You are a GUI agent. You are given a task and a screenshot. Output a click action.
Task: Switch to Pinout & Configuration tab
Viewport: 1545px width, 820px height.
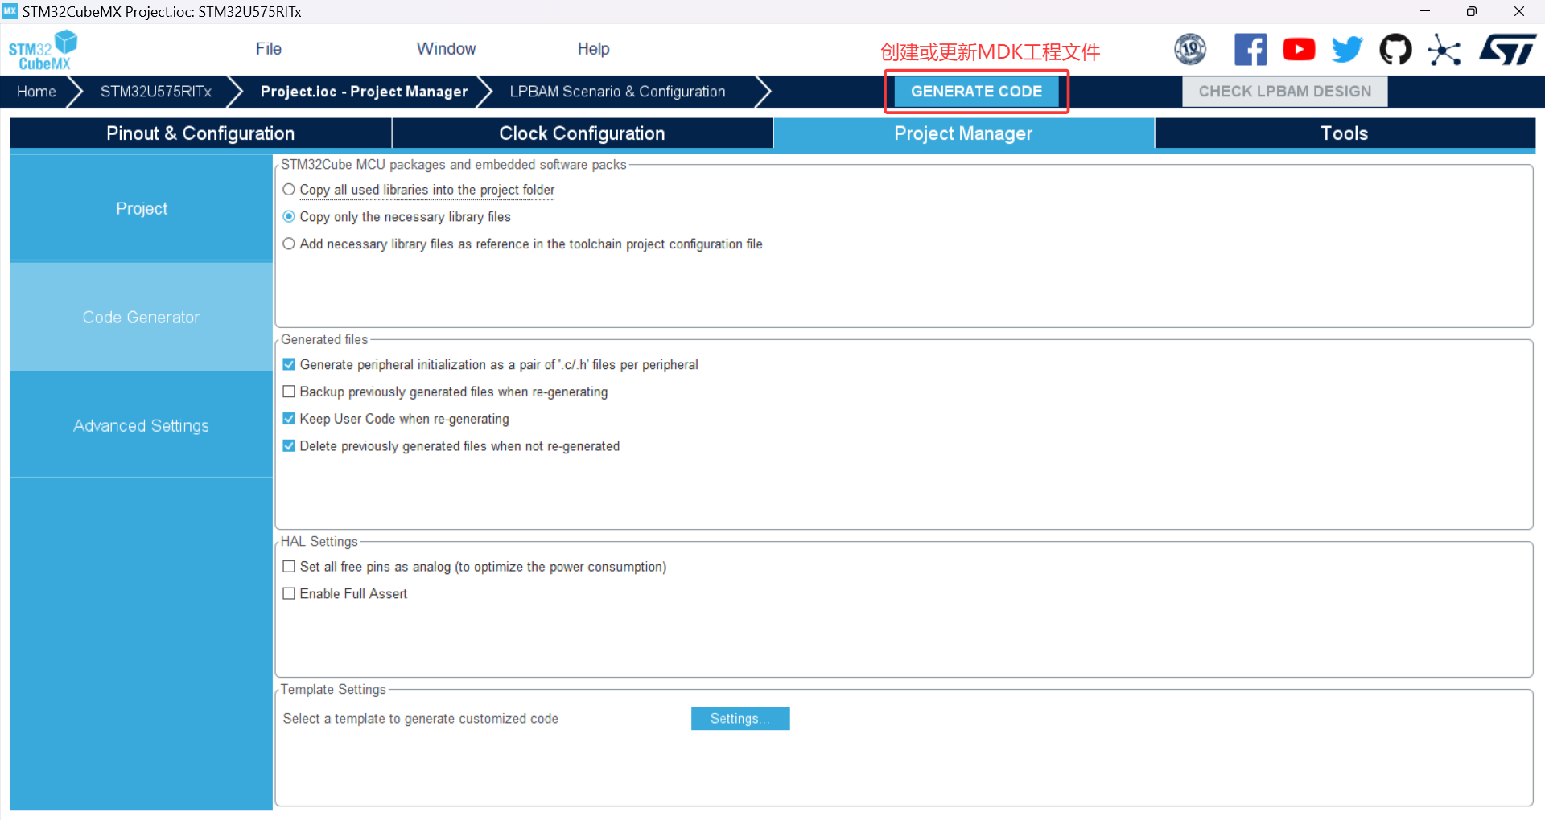point(200,133)
